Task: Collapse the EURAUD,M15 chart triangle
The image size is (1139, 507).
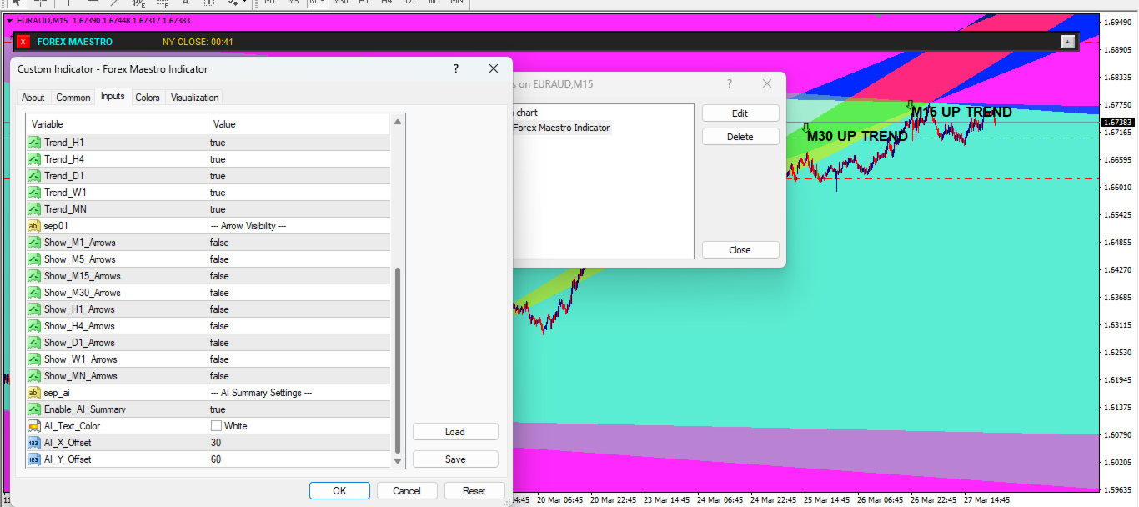Action: [9, 19]
